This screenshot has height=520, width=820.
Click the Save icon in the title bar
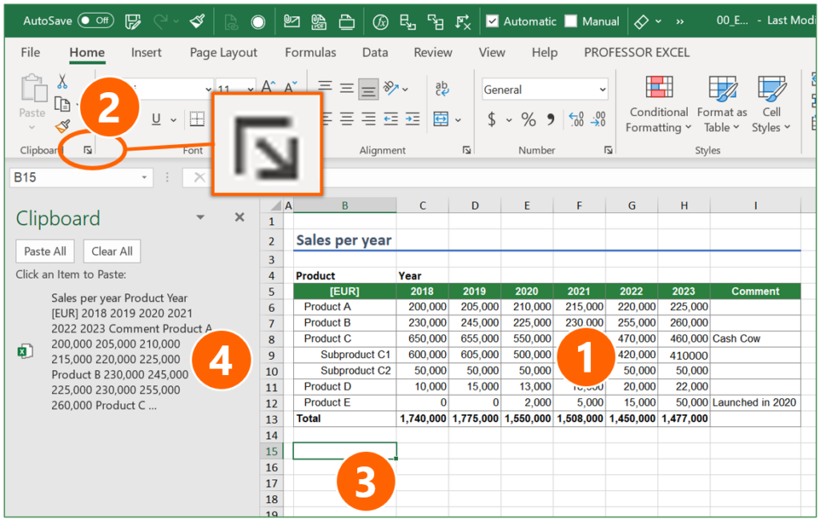click(x=133, y=22)
